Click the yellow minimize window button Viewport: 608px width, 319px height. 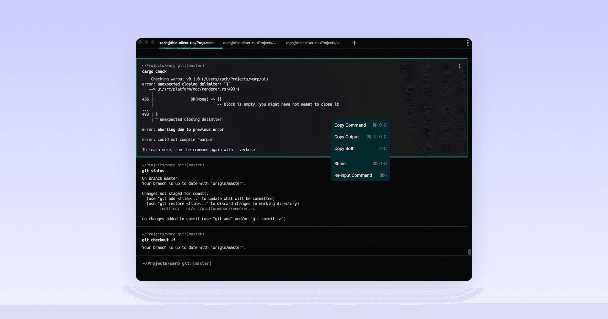(146, 42)
